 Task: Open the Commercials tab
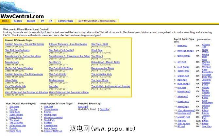coord(65,21)
